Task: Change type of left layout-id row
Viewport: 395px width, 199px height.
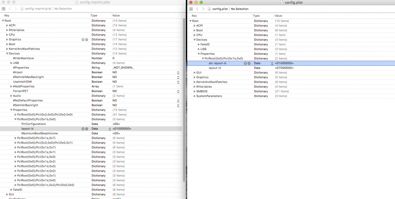Action: (x=109, y=129)
